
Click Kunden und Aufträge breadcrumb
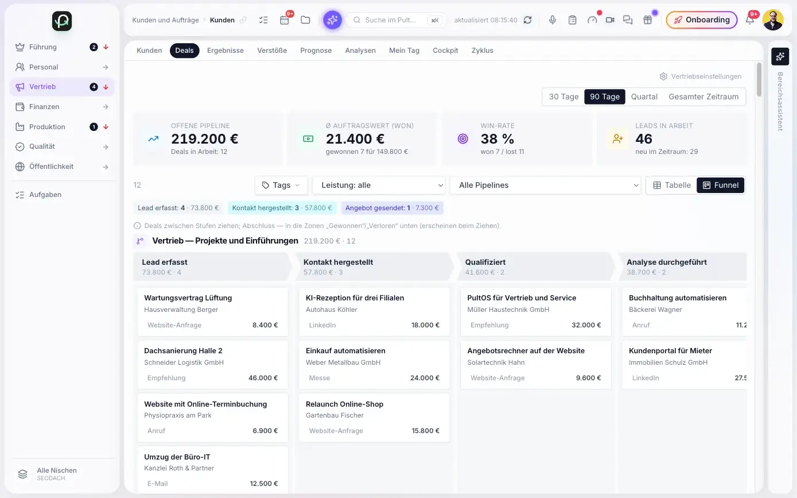[165, 20]
